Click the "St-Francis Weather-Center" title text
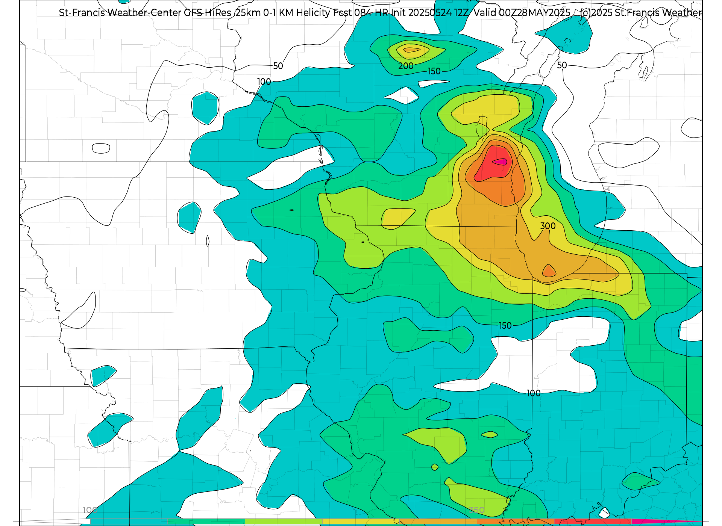Viewport: 722px width, 526px height. [x=120, y=13]
